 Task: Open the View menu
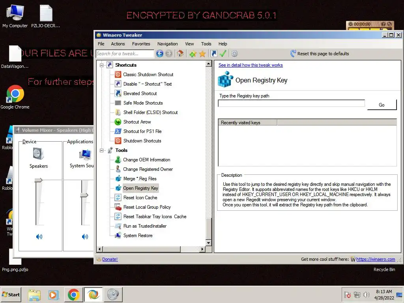(189, 44)
